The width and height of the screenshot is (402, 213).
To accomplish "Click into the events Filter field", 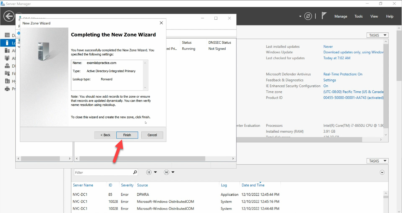I will (103, 172).
